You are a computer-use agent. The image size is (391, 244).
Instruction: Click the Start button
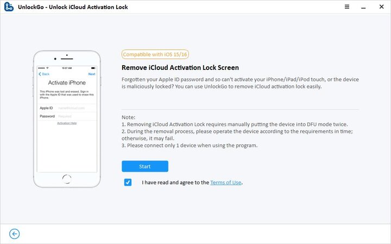(x=145, y=166)
